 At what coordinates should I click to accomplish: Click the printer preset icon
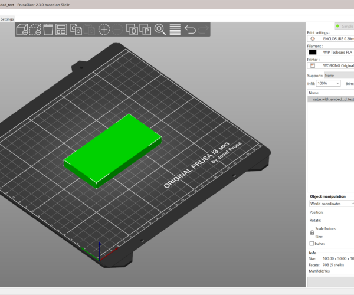[313, 65]
